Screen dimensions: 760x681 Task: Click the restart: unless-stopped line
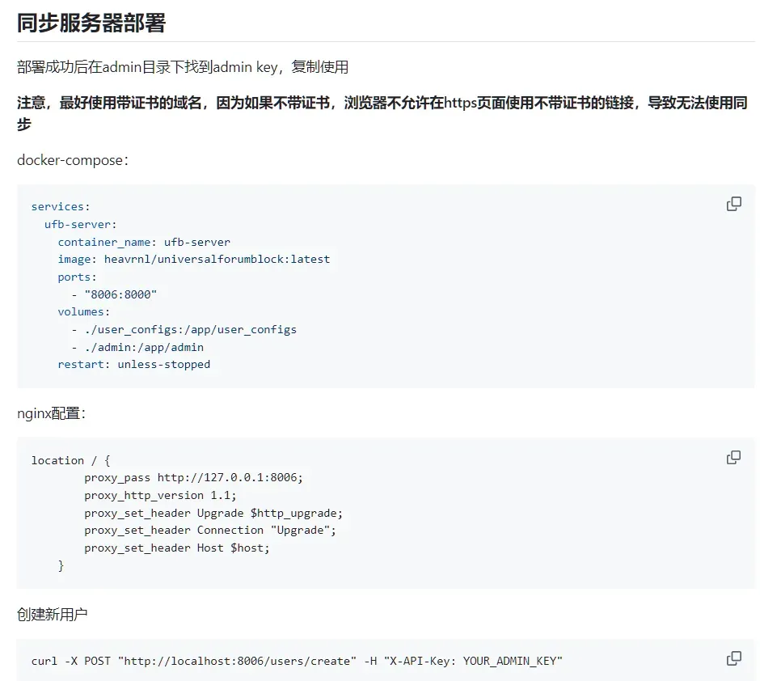pyautogui.click(x=133, y=365)
